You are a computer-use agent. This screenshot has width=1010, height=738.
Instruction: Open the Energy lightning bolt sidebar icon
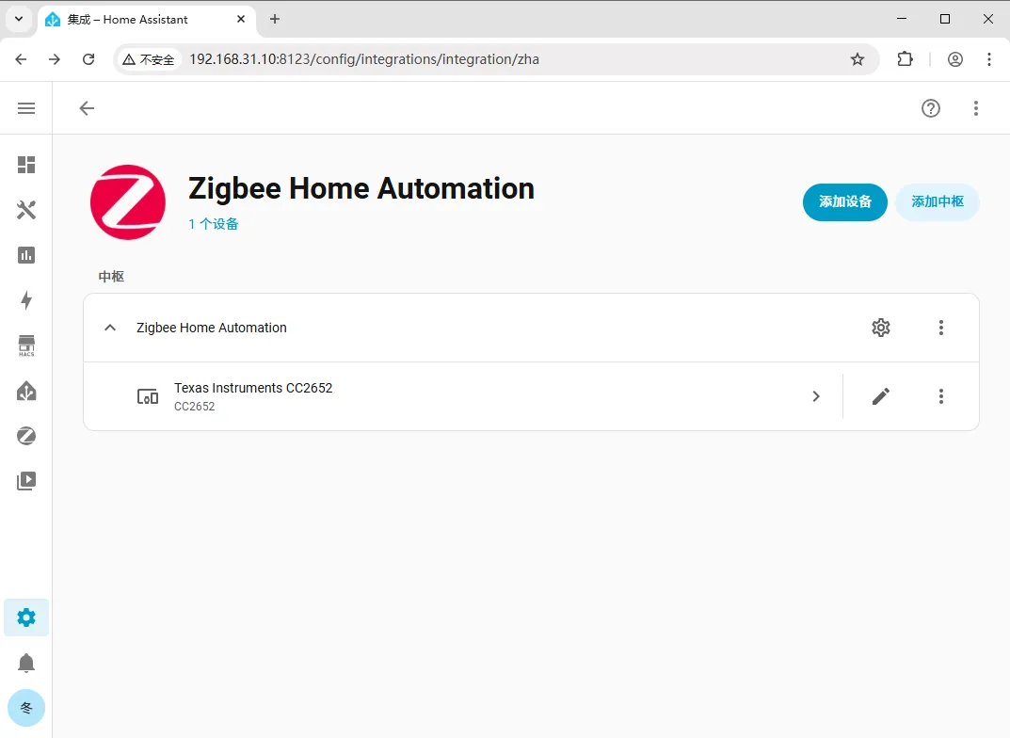[26, 300]
